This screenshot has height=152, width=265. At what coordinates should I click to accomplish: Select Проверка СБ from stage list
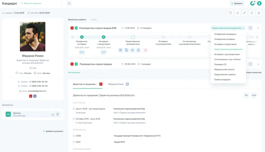pos(220,64)
